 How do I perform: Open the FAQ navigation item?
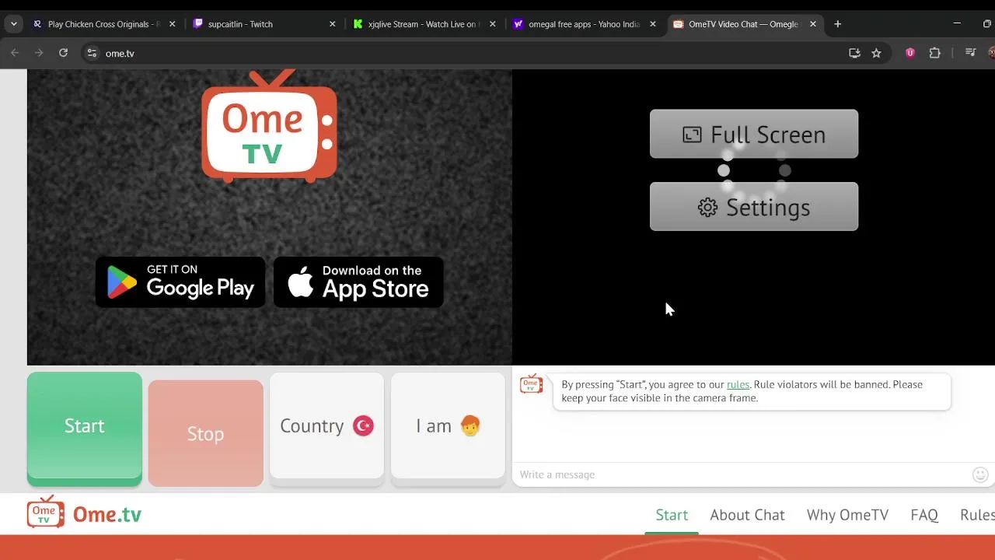coord(924,515)
